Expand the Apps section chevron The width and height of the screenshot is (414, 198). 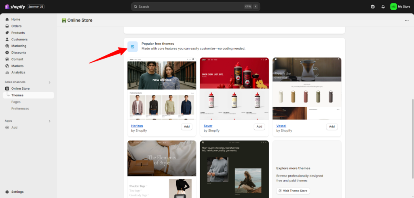(x=50, y=121)
